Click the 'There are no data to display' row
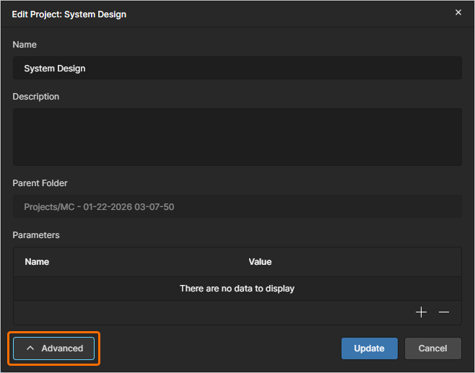 [x=237, y=289]
